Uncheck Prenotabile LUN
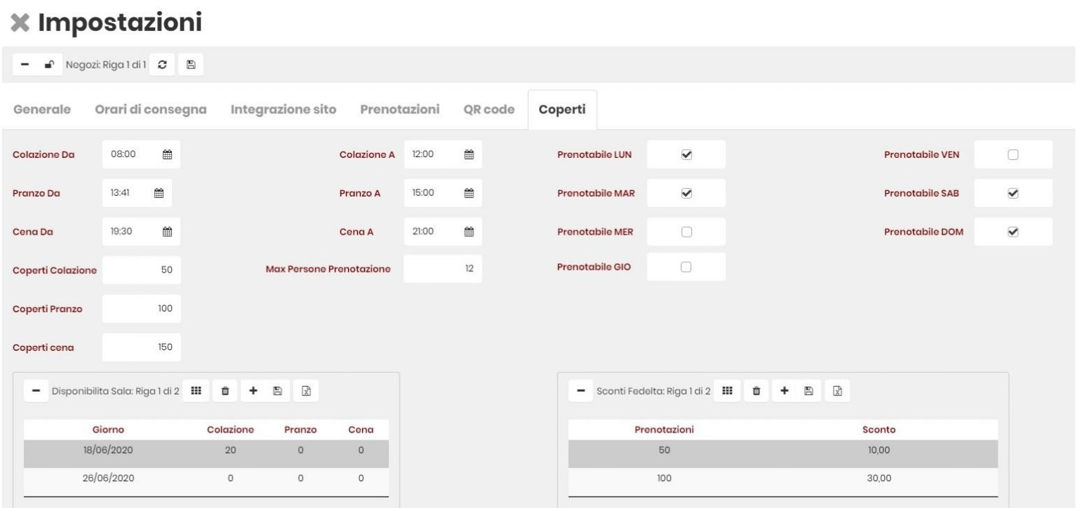 pos(686,154)
